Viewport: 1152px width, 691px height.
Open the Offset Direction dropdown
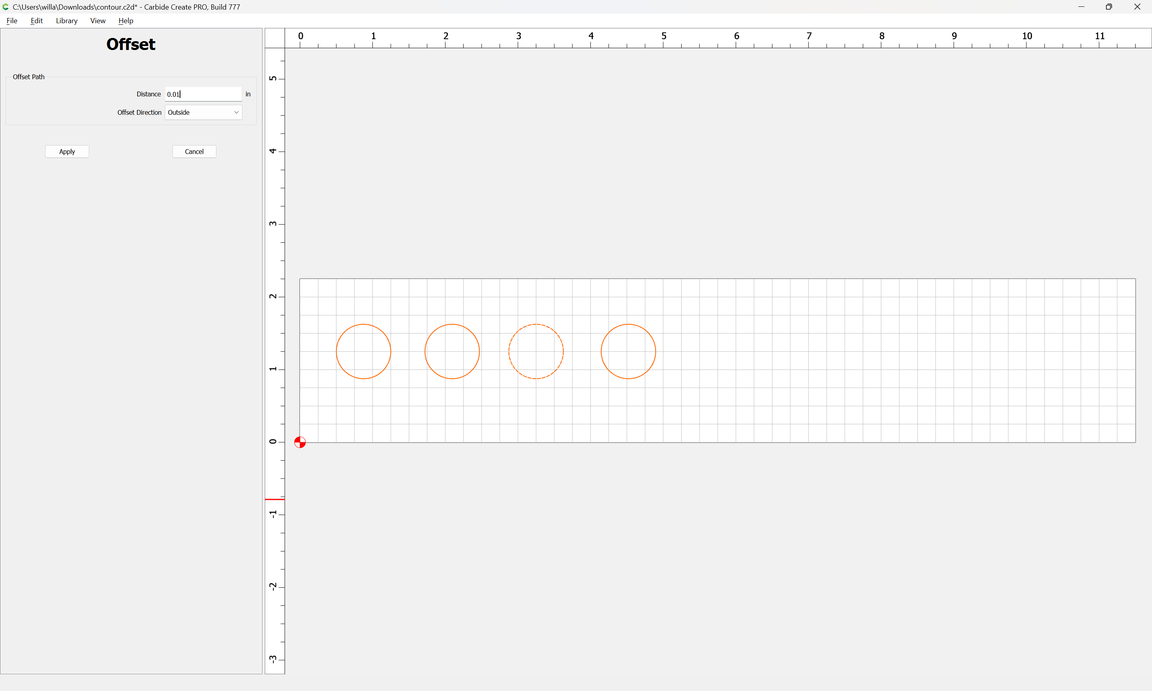204,112
